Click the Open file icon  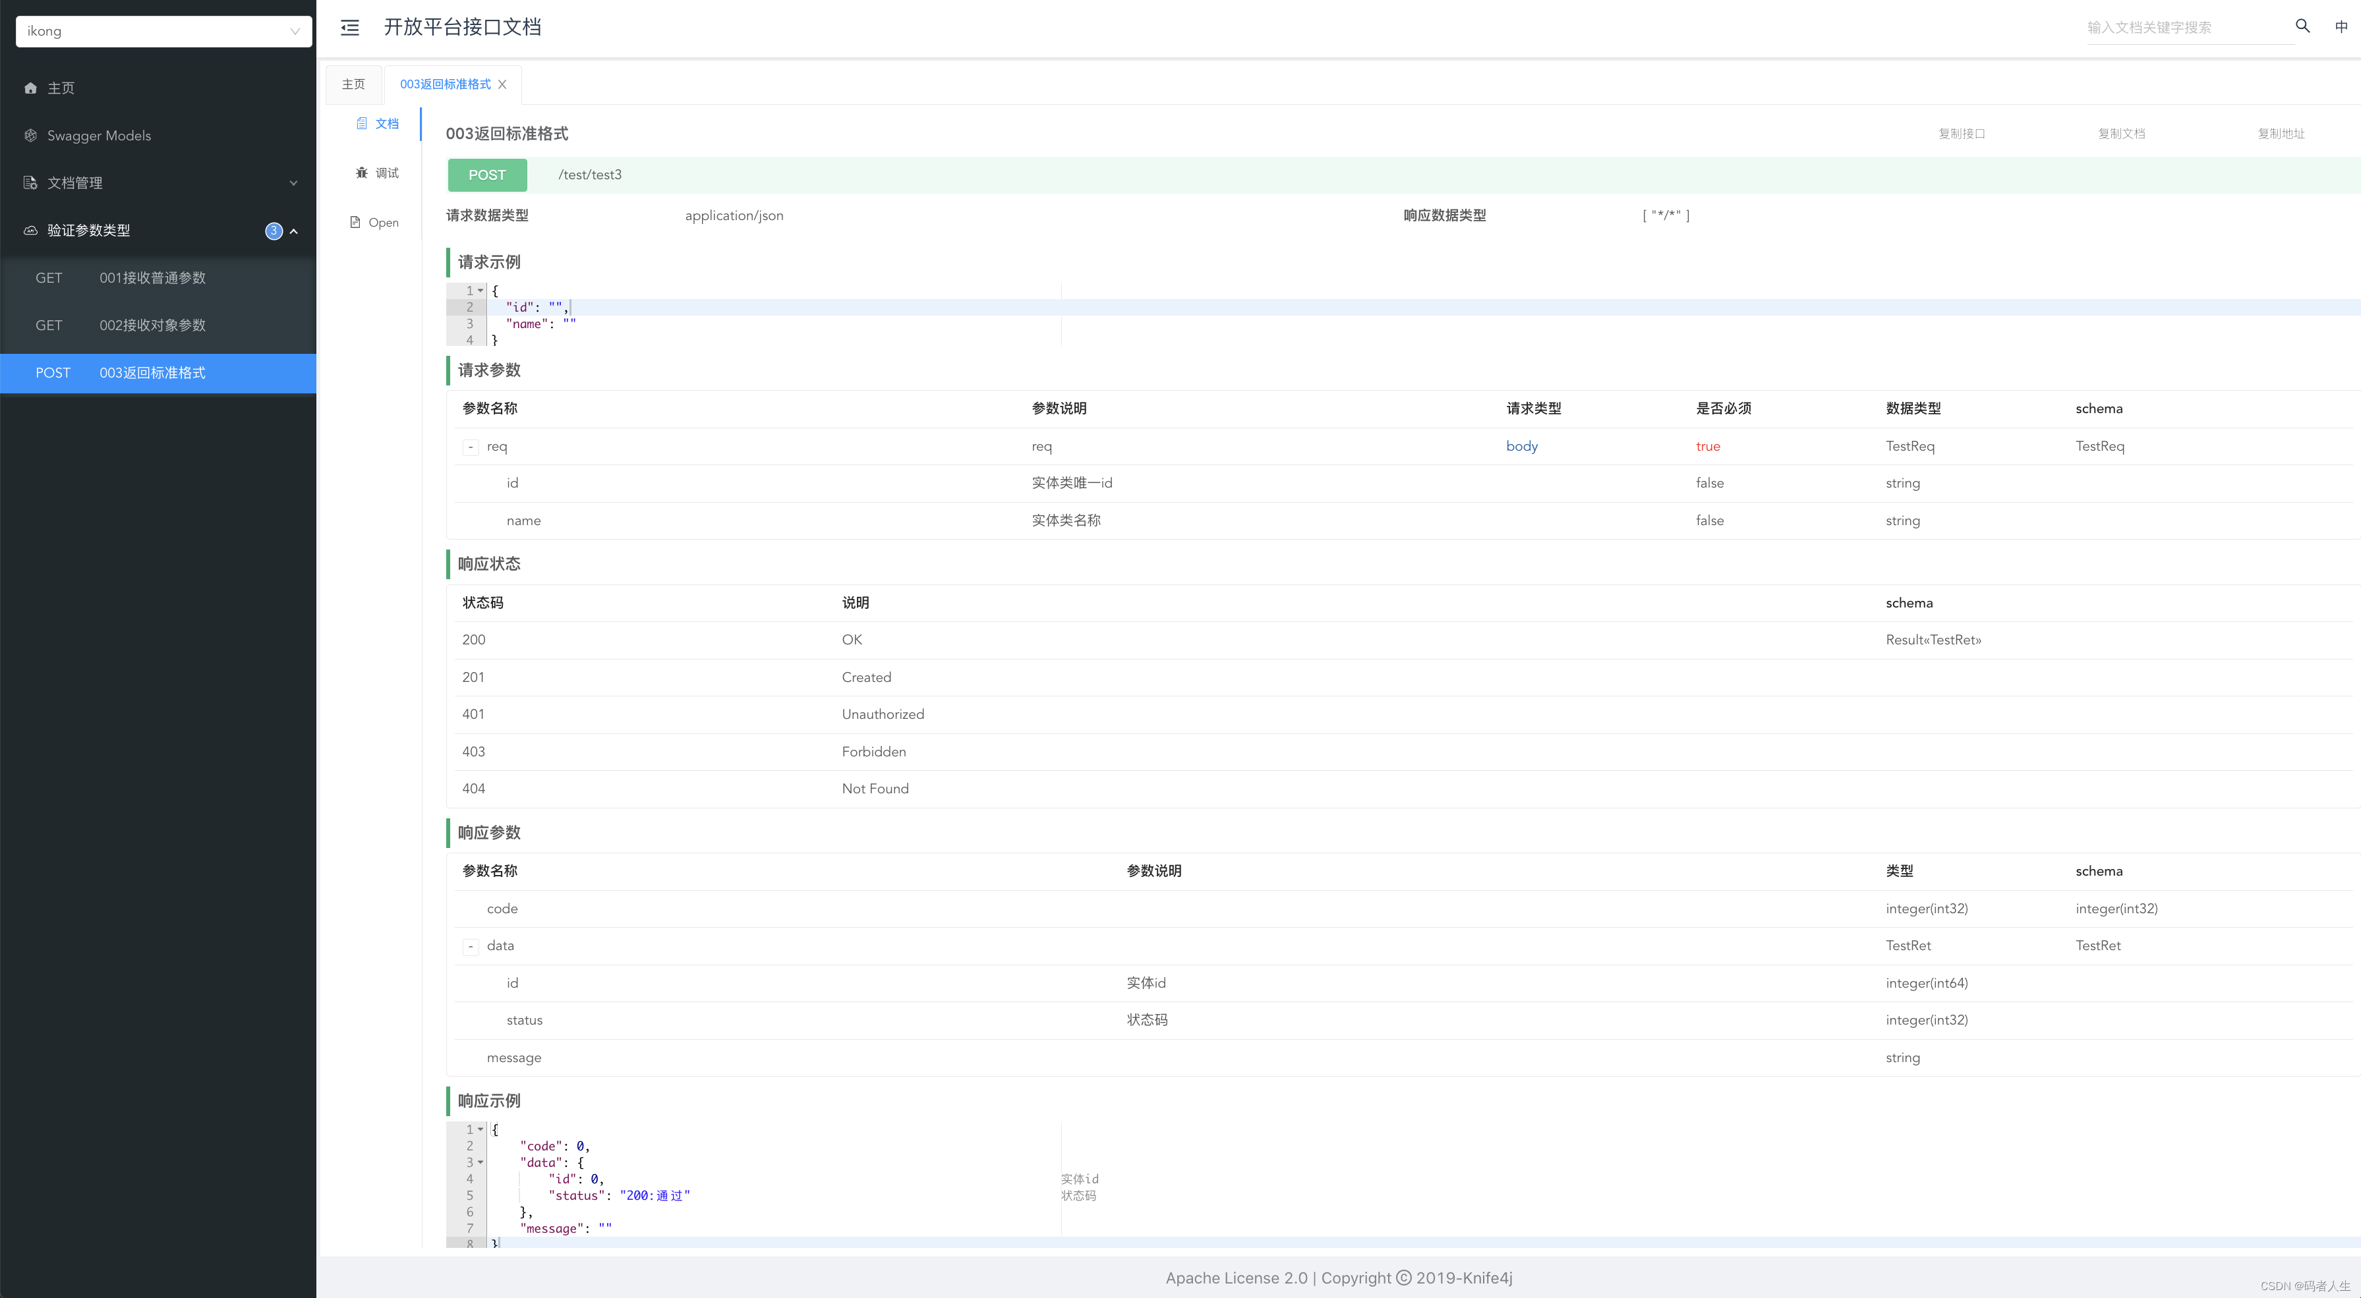point(356,221)
